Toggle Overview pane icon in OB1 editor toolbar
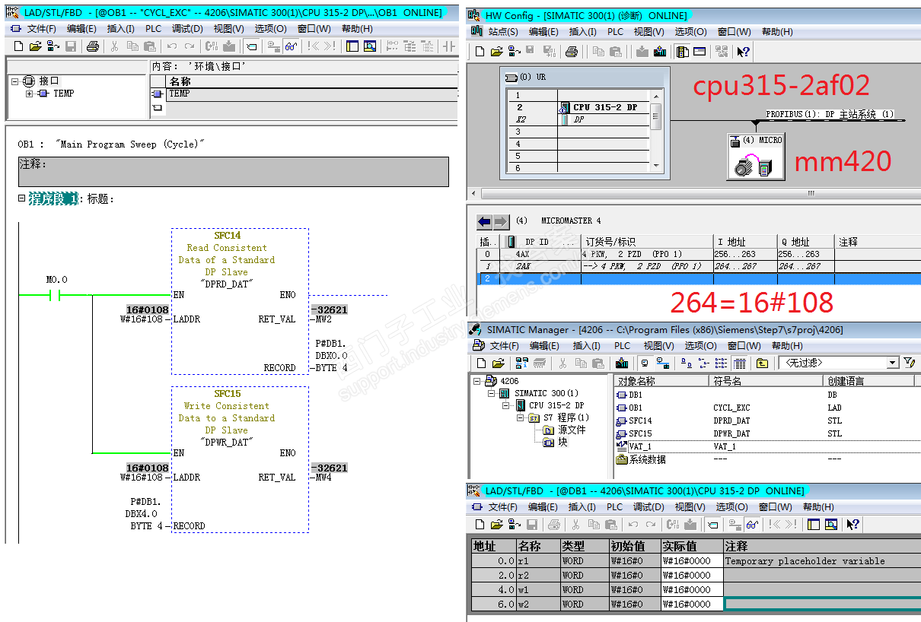The image size is (921, 622). click(x=352, y=46)
